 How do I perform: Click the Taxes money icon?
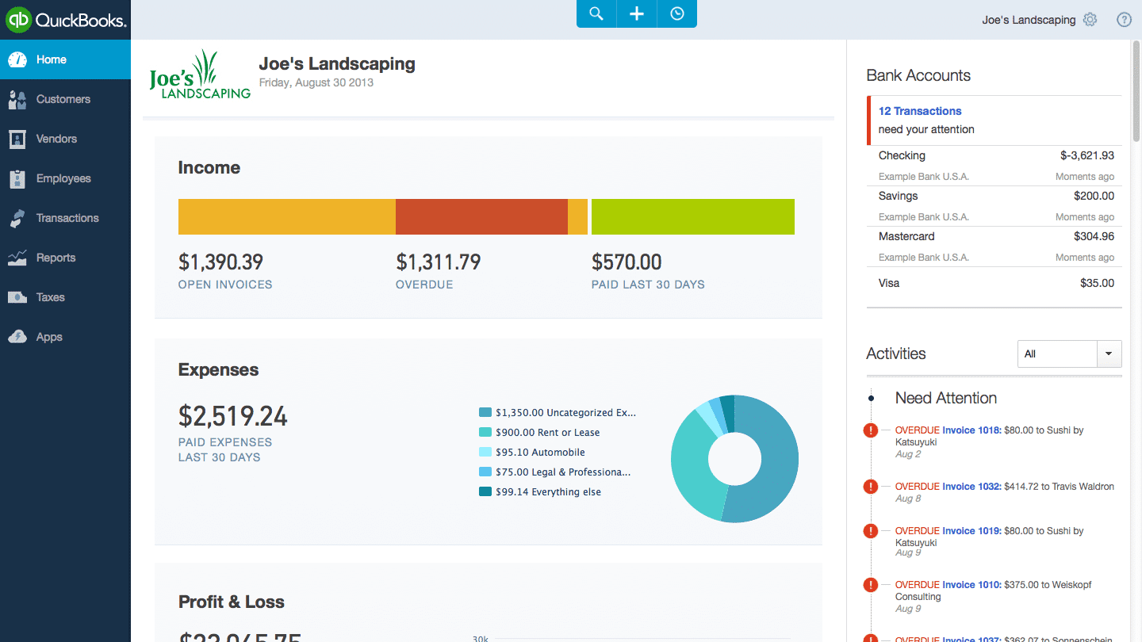coord(17,297)
